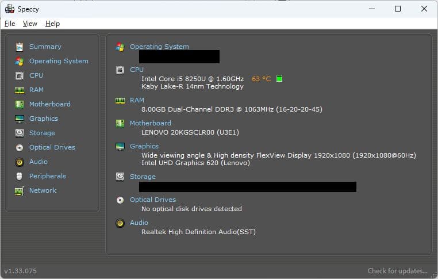This screenshot has height=279, width=438.
Task: Click the Motherboard icon in sidebar
Action: point(20,105)
